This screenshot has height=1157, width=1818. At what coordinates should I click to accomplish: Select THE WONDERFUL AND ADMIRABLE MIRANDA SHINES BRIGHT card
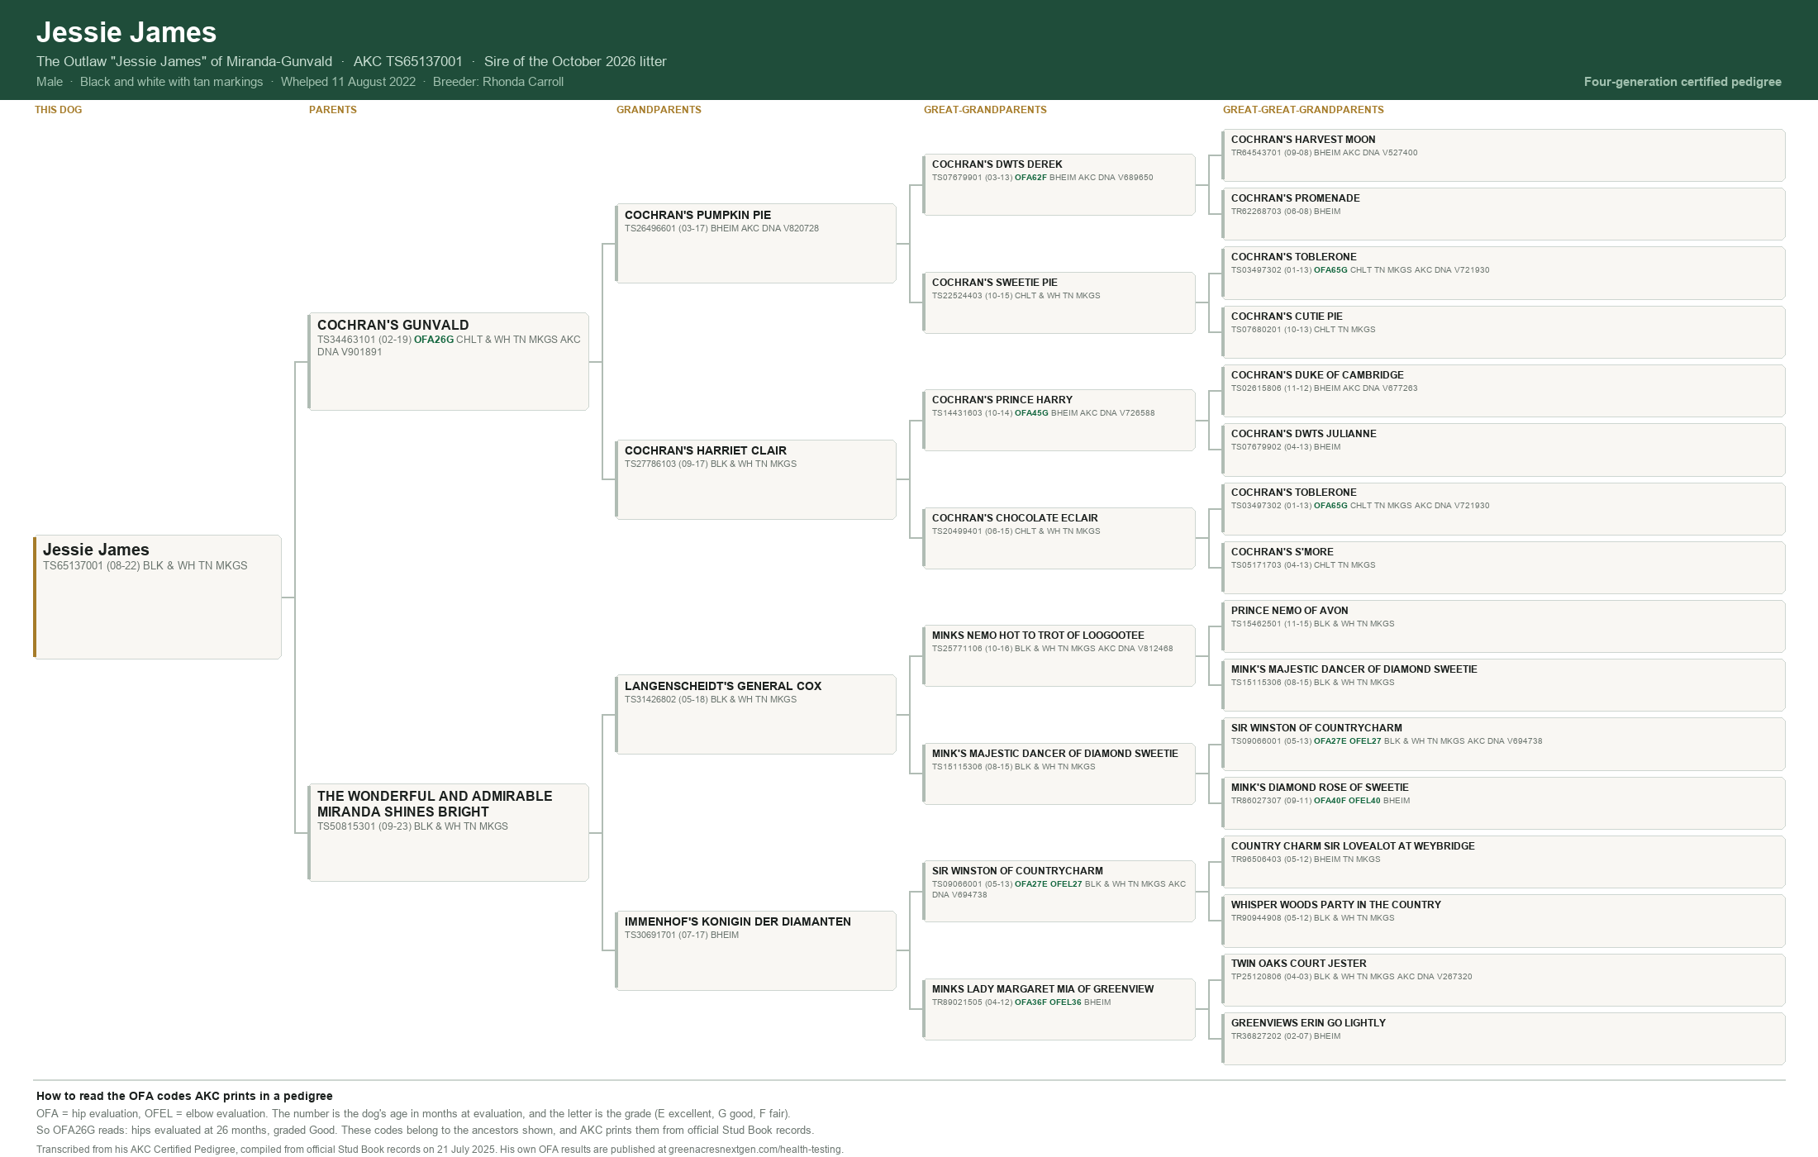point(448,832)
